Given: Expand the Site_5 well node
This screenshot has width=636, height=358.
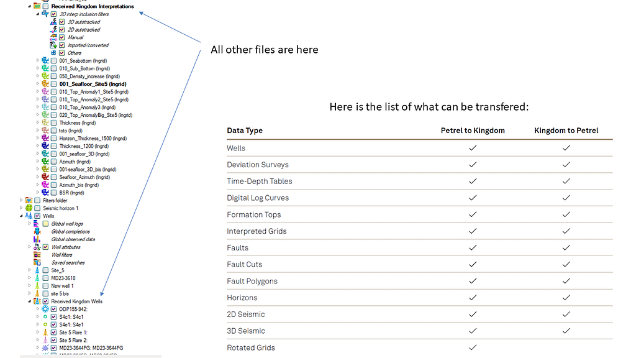Looking at the screenshot, I should (x=29, y=270).
